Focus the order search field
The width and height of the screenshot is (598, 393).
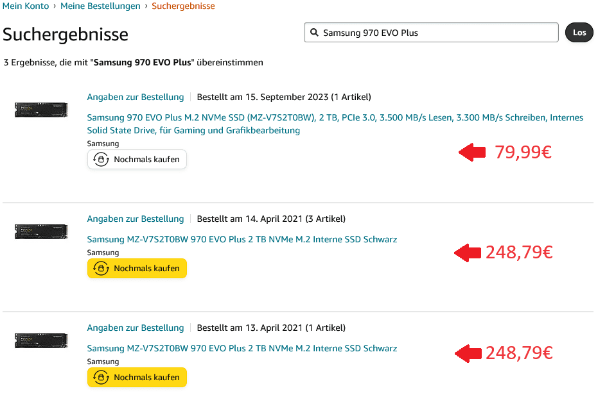[x=431, y=32]
